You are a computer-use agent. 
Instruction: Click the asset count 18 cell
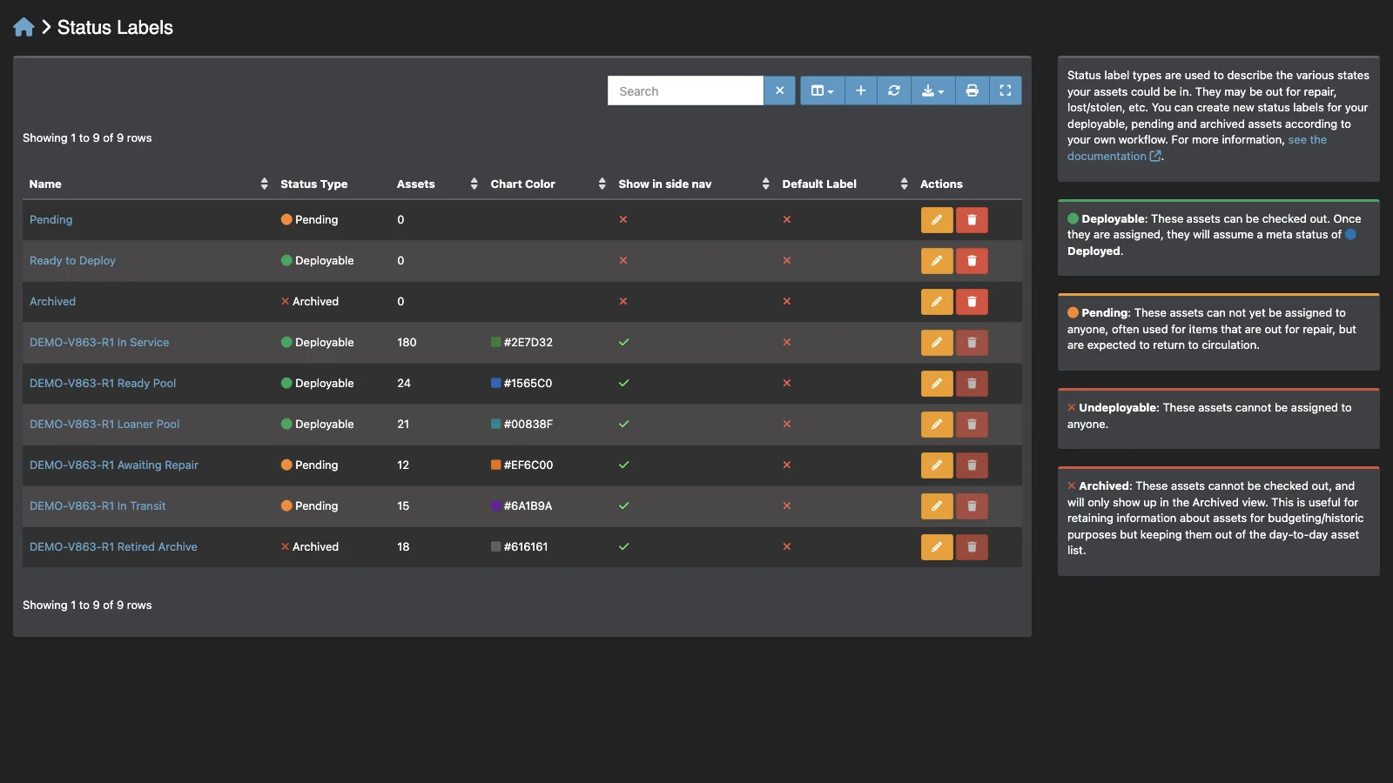click(x=403, y=547)
